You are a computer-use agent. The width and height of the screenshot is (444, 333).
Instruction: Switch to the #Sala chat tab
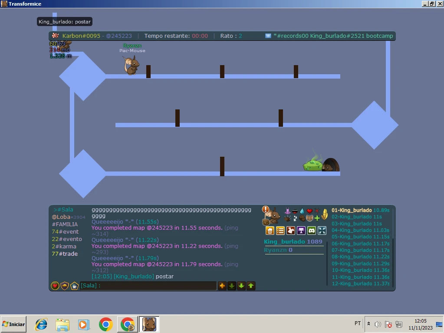click(63, 210)
